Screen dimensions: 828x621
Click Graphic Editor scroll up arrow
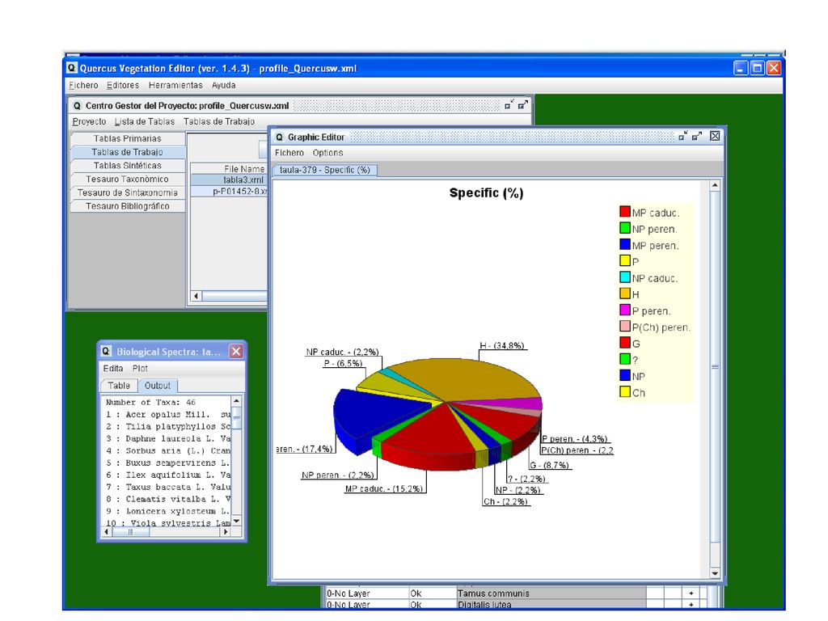point(715,185)
